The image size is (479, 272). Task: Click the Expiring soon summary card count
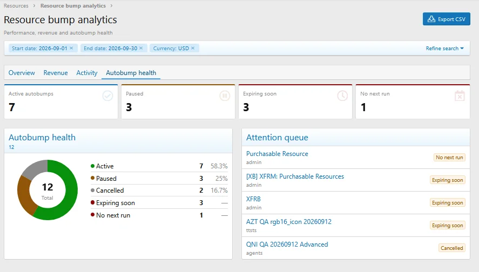pyautogui.click(x=246, y=107)
